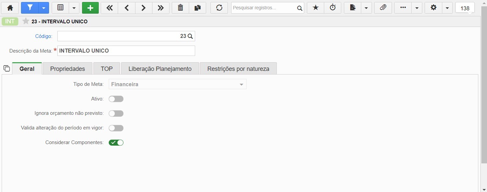
Task: Delete record with trash icon
Action: (x=180, y=8)
